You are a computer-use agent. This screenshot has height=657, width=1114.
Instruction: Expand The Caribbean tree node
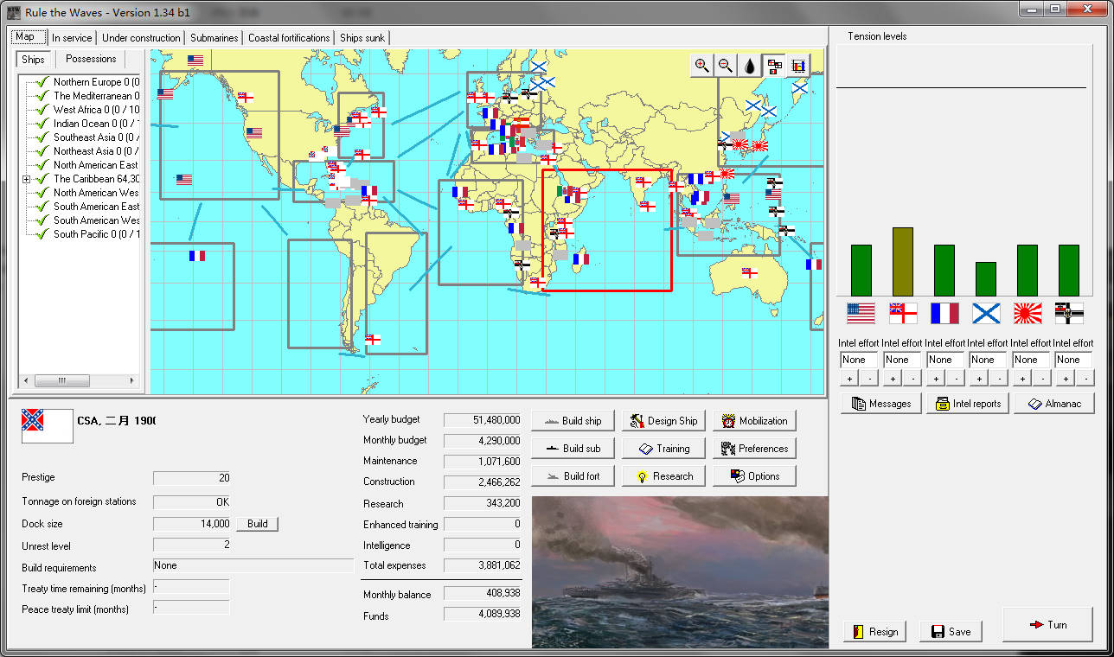point(27,179)
